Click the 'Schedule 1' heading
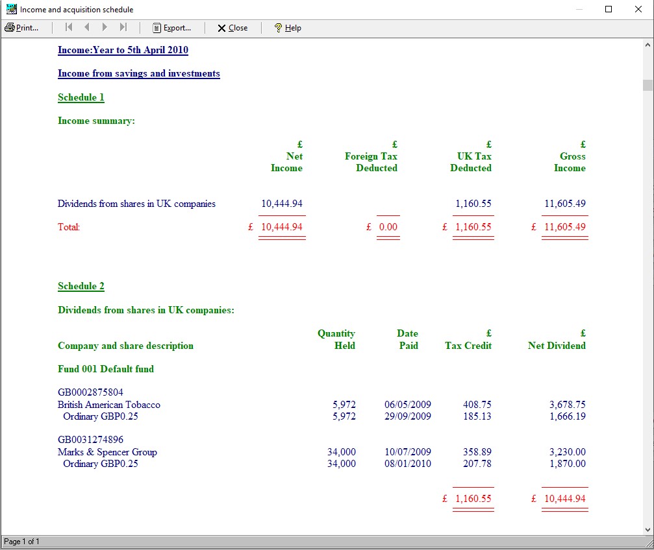Screen dimensions: 654x550 (x=81, y=97)
